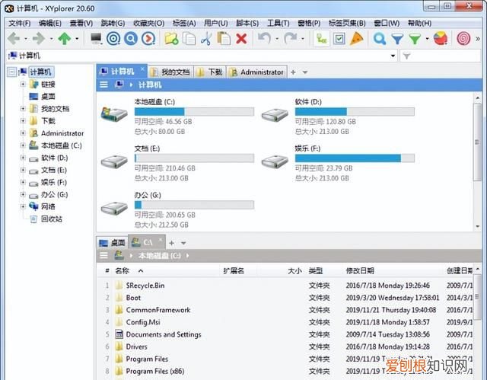Screen dimensions: 487x380
Task: Click the blue funnel Visual Filter icon
Action: 397,39
